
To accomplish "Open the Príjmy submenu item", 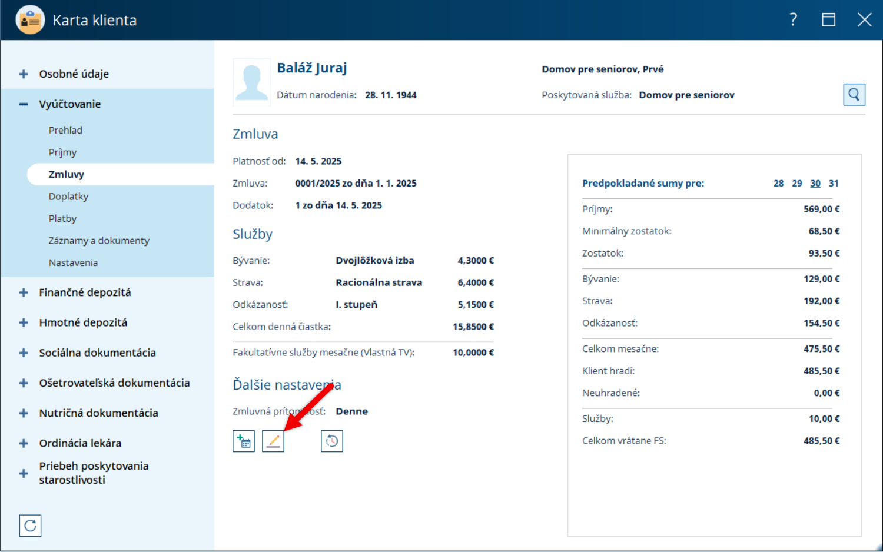I will coord(62,152).
